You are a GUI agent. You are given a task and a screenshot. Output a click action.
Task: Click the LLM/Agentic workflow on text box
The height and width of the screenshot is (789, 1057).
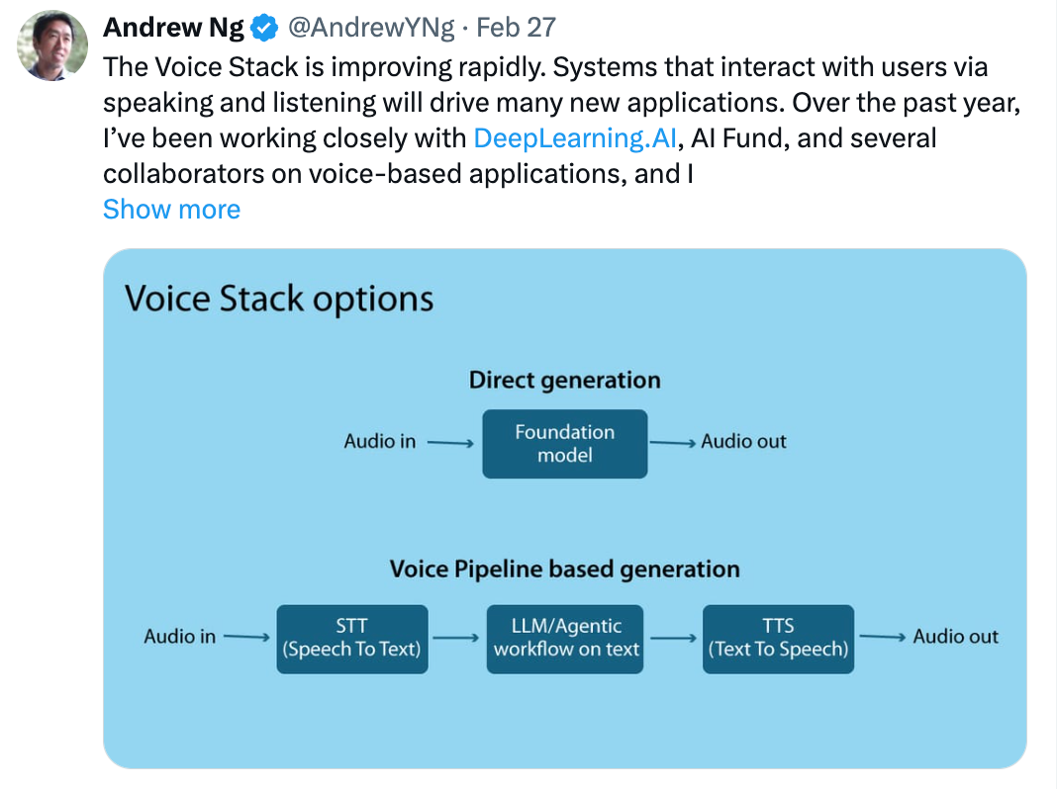click(x=565, y=639)
